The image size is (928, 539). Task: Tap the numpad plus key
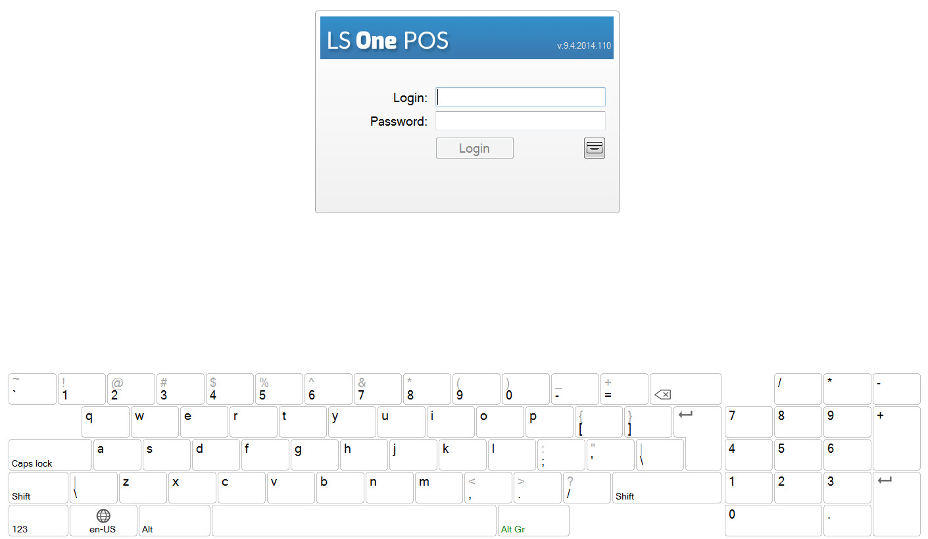(x=896, y=438)
